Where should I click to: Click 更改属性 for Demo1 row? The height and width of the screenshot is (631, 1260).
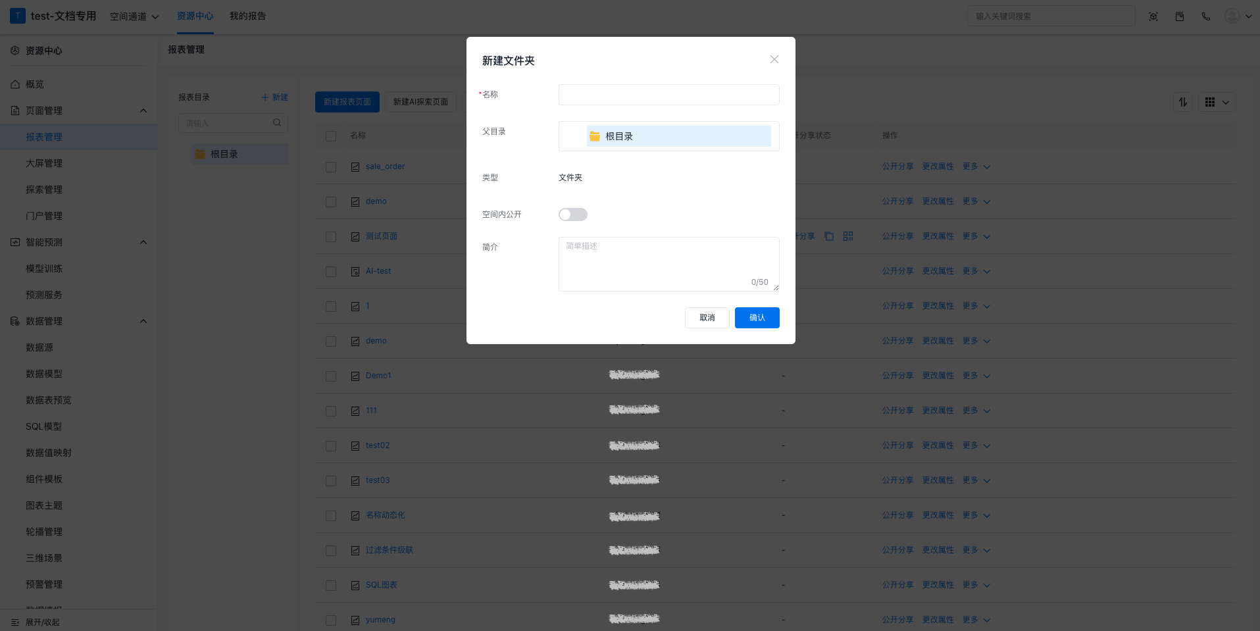(938, 376)
